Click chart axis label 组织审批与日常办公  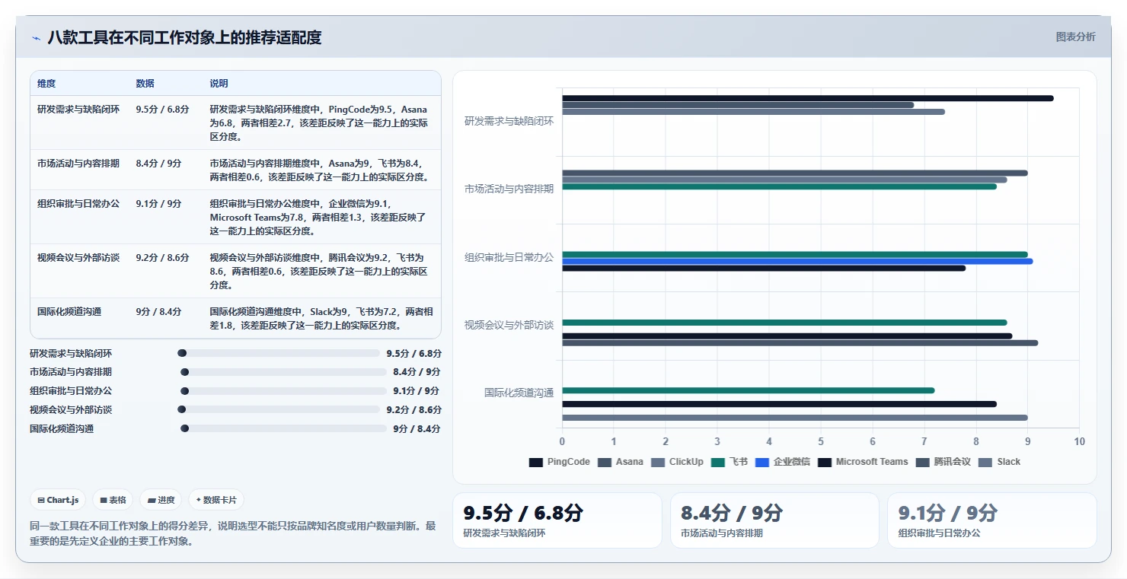pyautogui.click(x=509, y=257)
